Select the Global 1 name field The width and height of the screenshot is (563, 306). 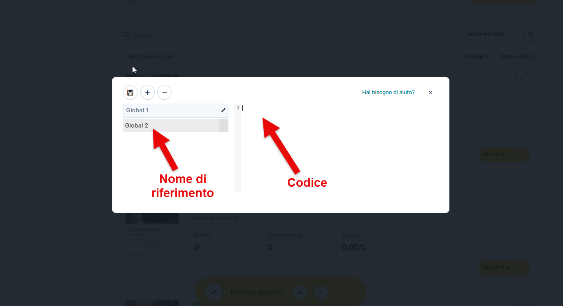(x=171, y=110)
